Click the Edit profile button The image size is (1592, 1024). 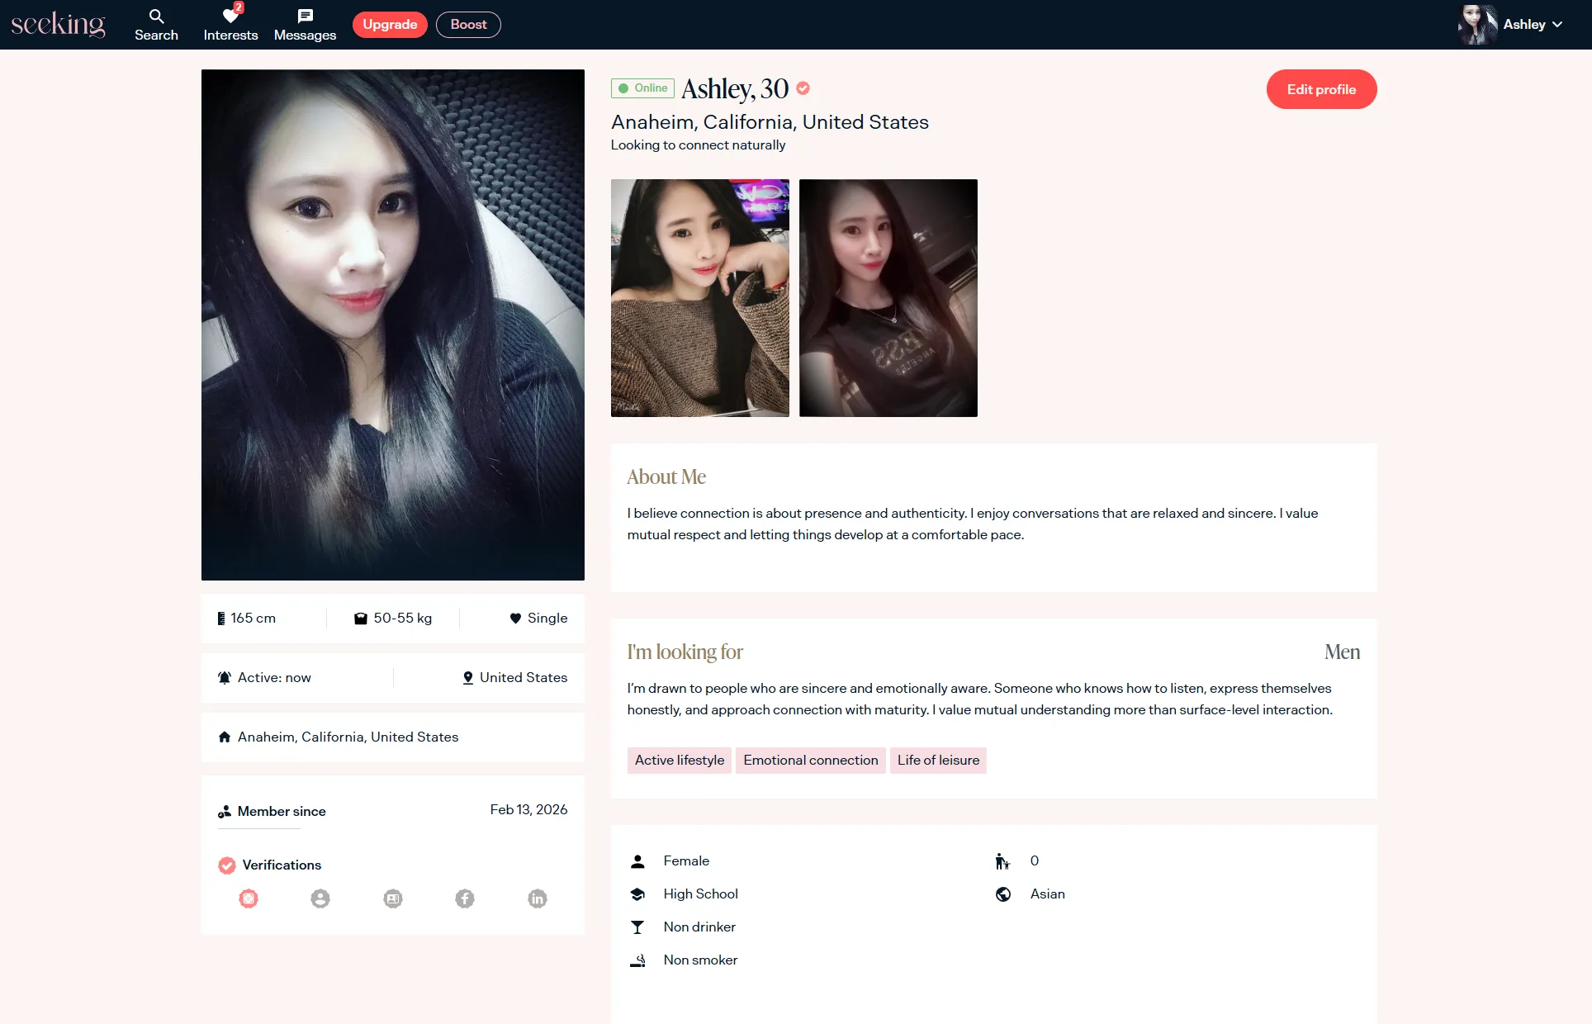point(1321,89)
